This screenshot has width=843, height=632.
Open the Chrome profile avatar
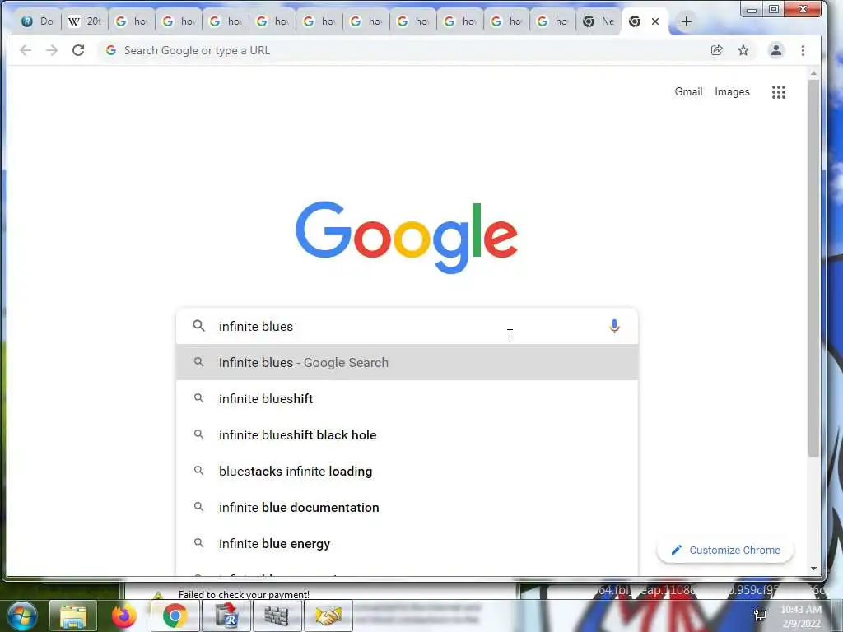point(775,50)
